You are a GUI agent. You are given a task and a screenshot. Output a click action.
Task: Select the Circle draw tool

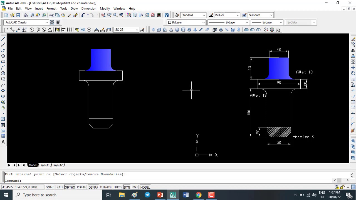tap(3, 73)
